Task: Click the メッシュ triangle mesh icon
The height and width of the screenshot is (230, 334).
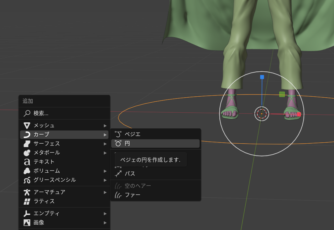Action: [27, 125]
